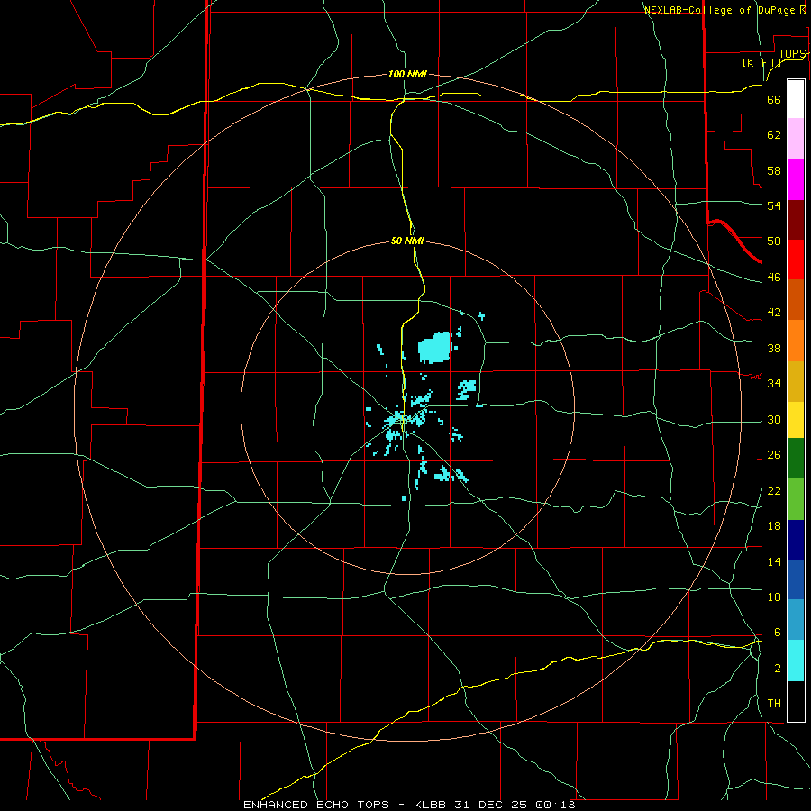Click the legend value 34
This screenshot has width=811, height=811.
pos(774,383)
